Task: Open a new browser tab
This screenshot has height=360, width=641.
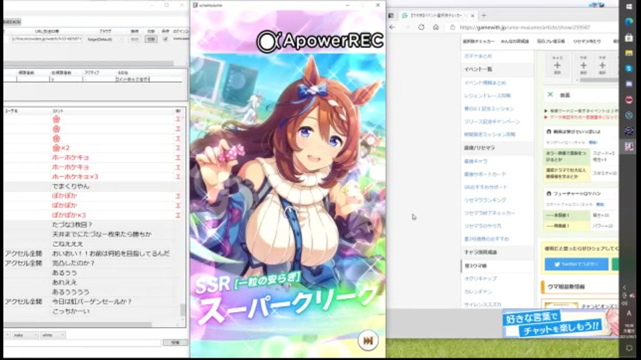Action: (x=483, y=15)
